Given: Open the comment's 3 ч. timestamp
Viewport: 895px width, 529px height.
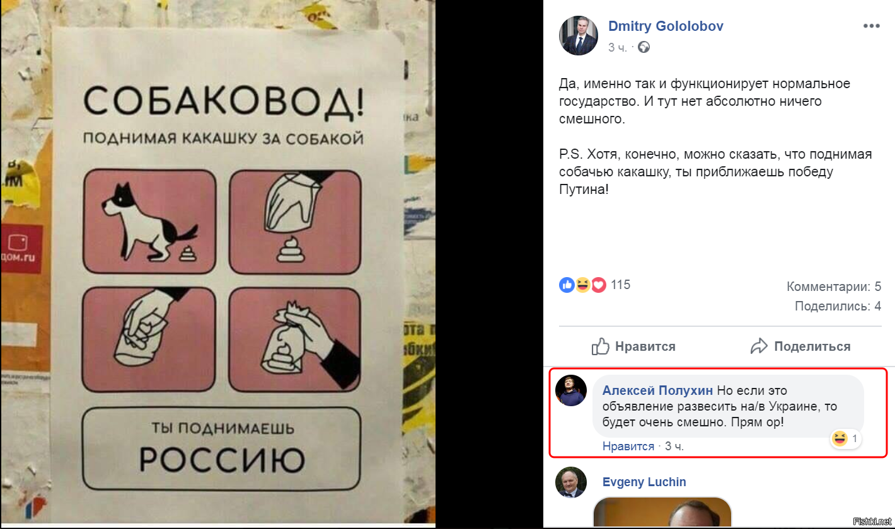Looking at the screenshot, I should click(674, 447).
